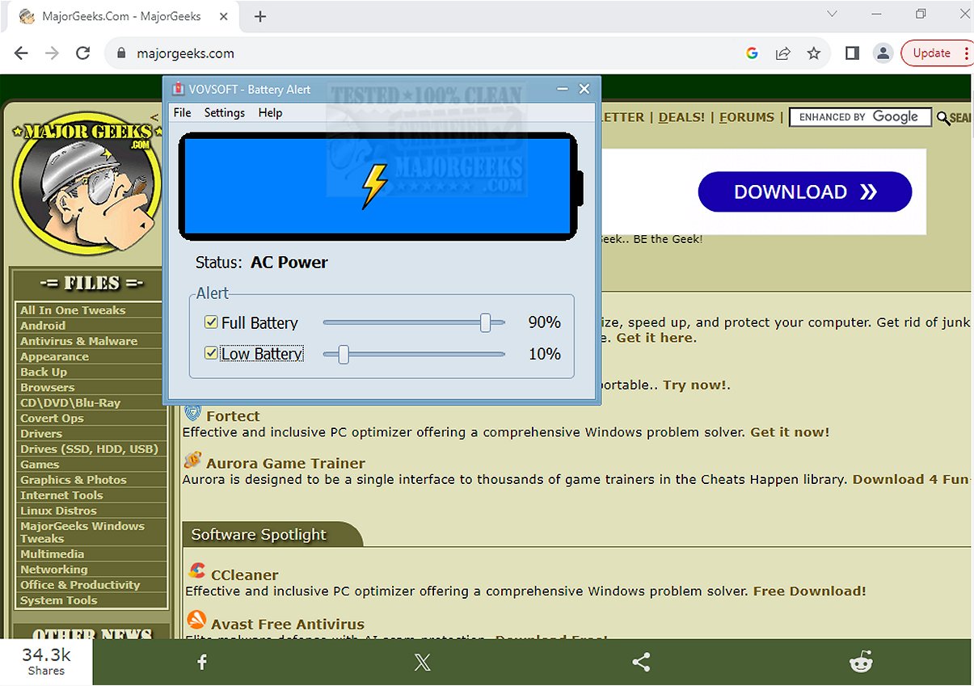The image size is (974, 686).
Task: Share the page on Reddit
Action: click(860, 662)
